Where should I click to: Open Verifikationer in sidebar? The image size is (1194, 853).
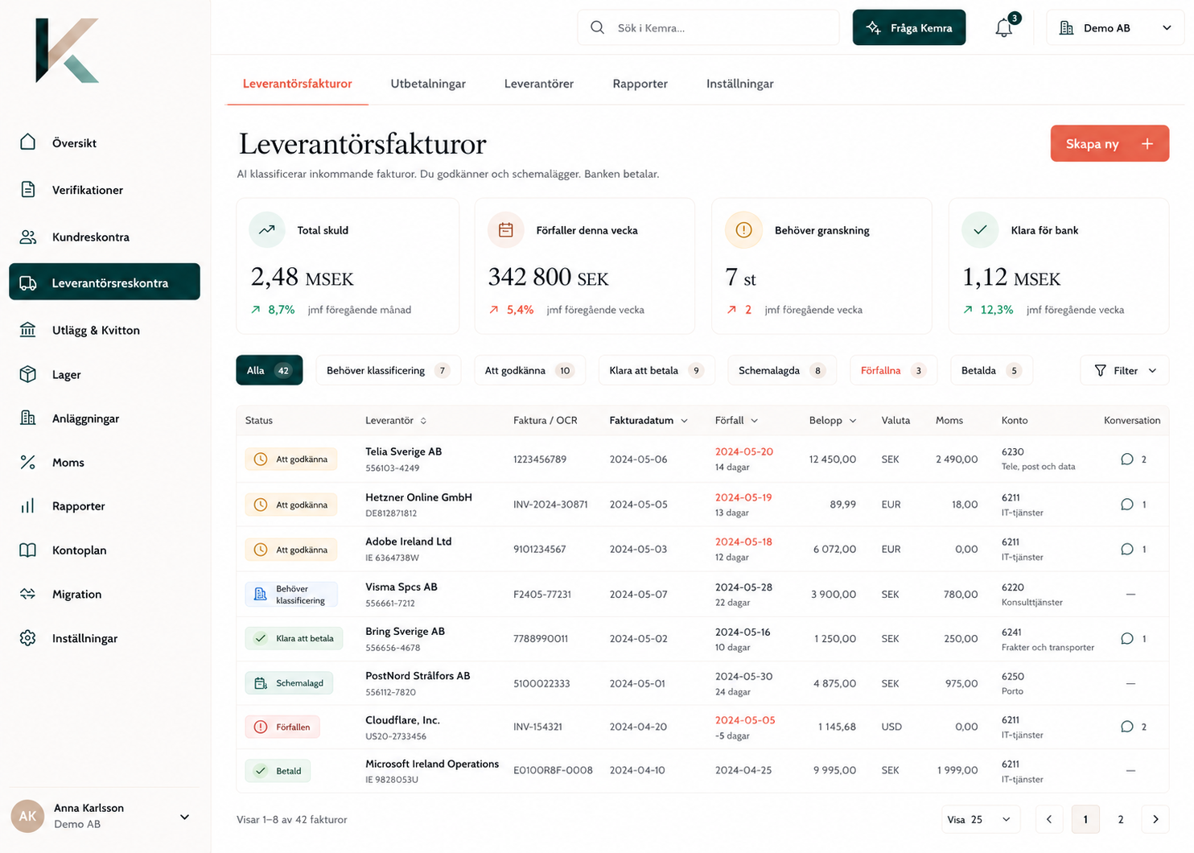click(x=105, y=190)
